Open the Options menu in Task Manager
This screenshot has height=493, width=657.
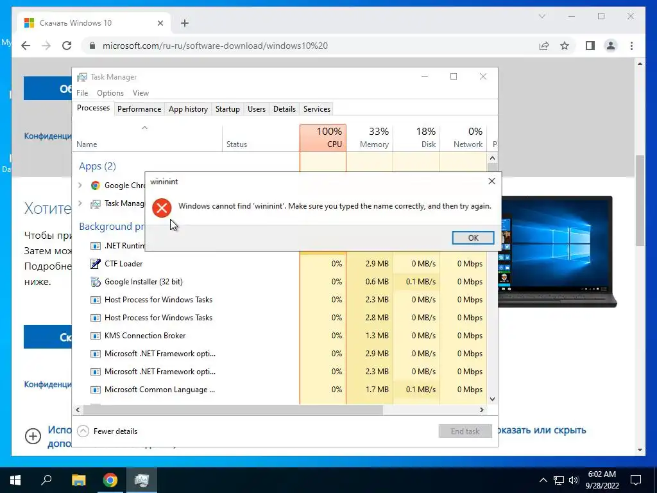point(110,92)
